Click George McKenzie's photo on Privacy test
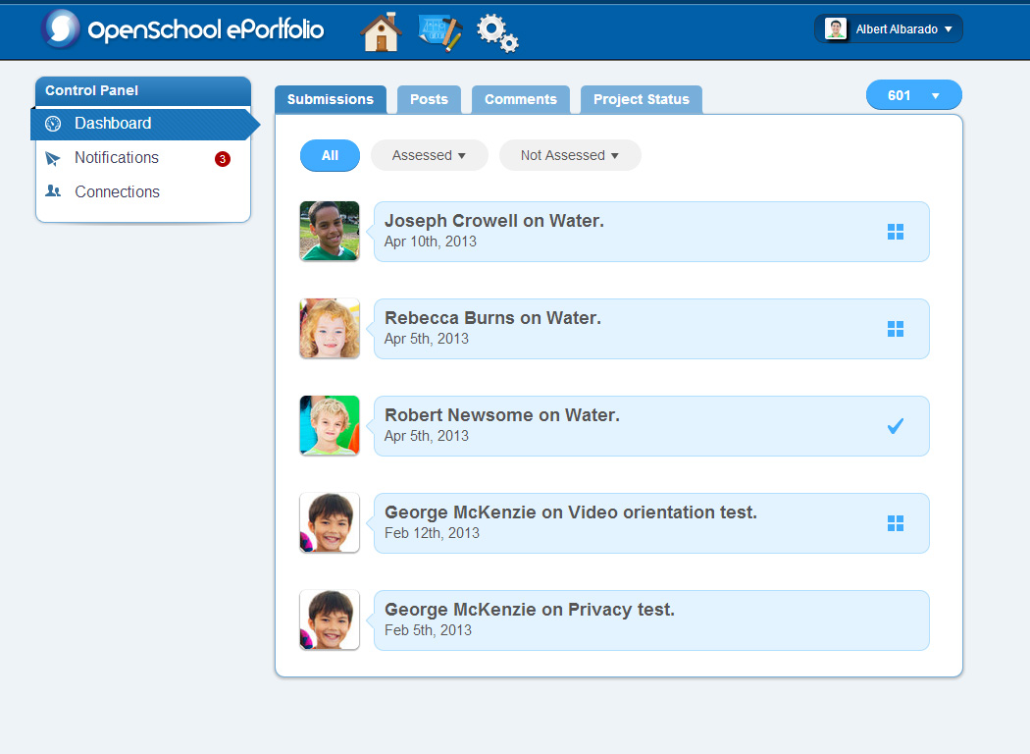 (x=330, y=619)
